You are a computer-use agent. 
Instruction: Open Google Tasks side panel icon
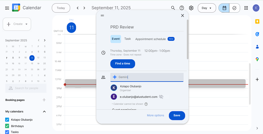[x=257, y=34]
